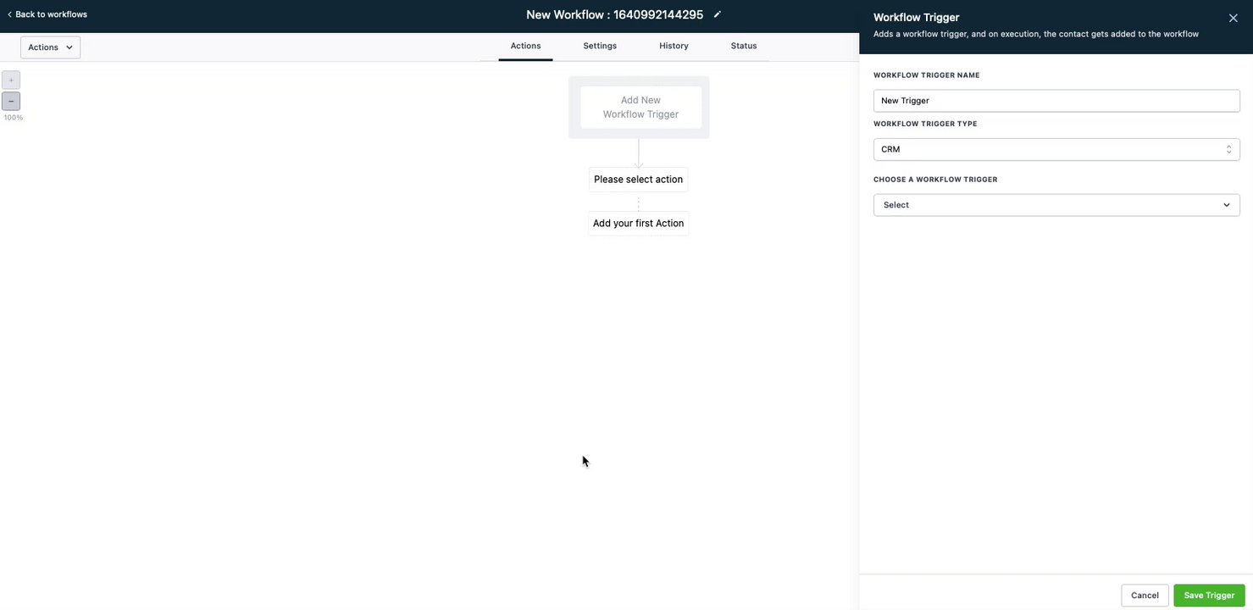This screenshot has height=610, width=1253.
Task: Switch to the Settings tab
Action: [600, 46]
